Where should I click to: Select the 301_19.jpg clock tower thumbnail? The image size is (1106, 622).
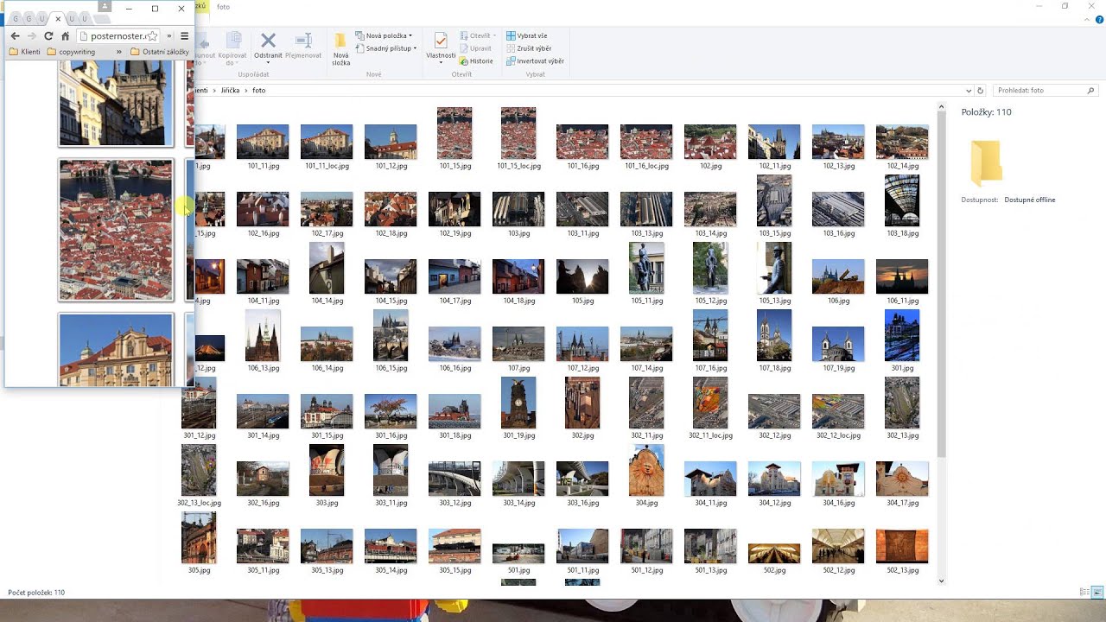[518, 403]
